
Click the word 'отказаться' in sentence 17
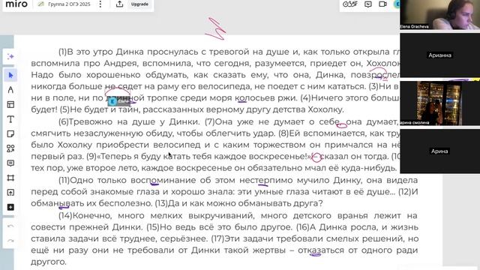coord(321,250)
